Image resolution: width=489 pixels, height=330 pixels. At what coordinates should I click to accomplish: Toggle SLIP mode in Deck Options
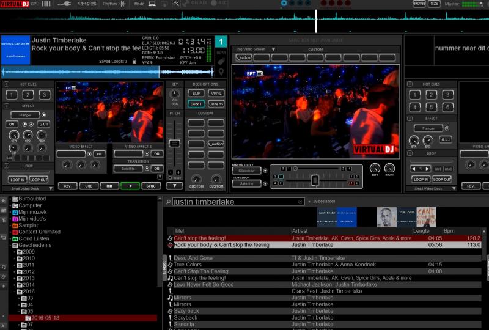tap(196, 94)
